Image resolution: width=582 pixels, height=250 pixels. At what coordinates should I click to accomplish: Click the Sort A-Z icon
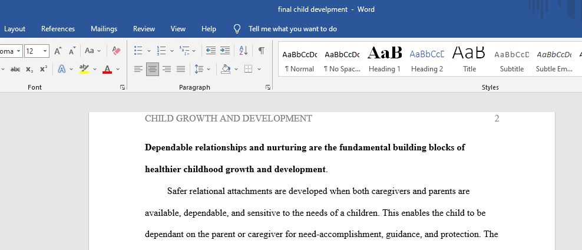click(243, 51)
